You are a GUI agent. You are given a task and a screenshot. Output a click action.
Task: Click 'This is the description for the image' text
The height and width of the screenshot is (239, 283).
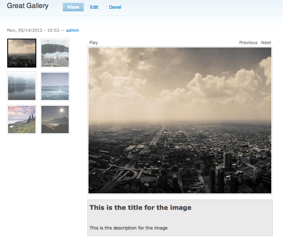[x=128, y=228]
